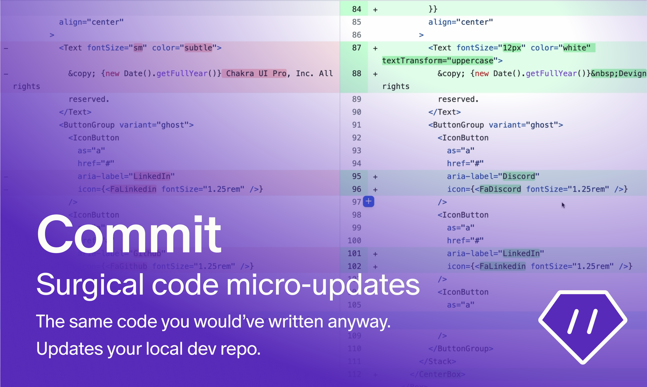Select line number 100
647x387 pixels.
coord(354,240)
